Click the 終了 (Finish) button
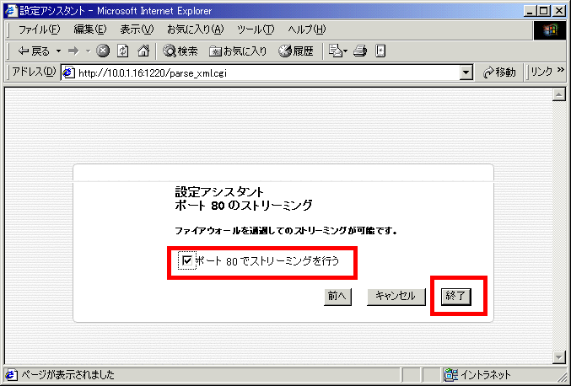The width and height of the screenshot is (571, 386). [x=456, y=297]
